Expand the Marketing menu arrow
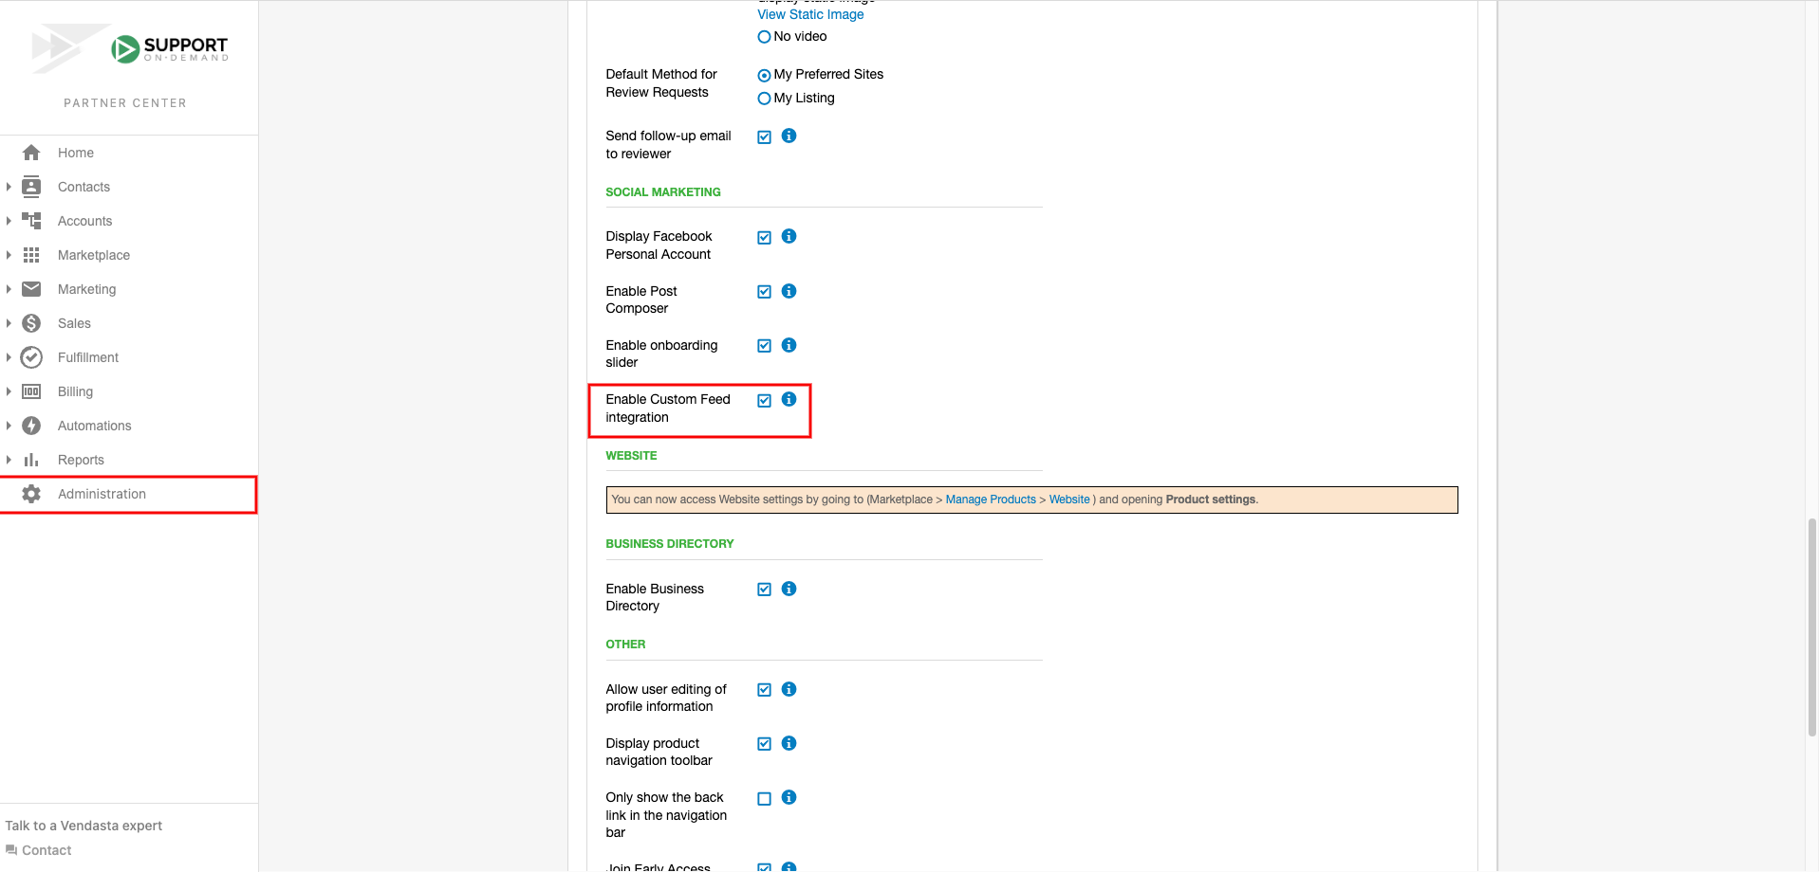 [9, 289]
